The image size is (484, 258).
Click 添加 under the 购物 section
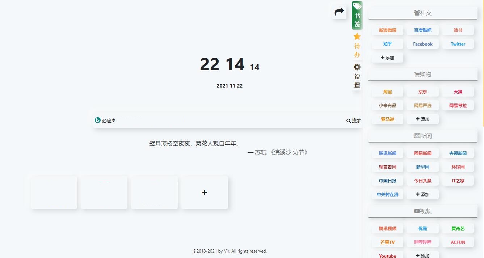tap(422, 119)
